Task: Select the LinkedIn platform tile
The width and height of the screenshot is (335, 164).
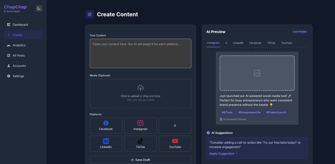Action: 106,144
